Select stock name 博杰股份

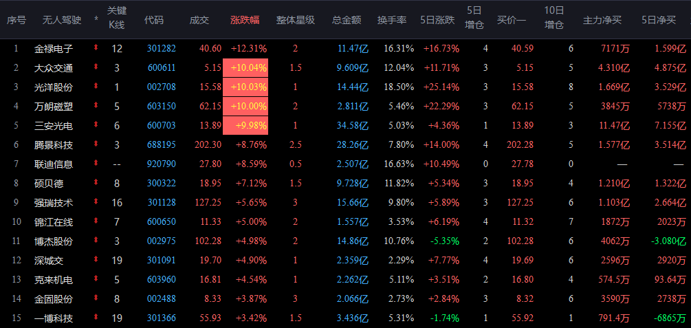click(54, 241)
